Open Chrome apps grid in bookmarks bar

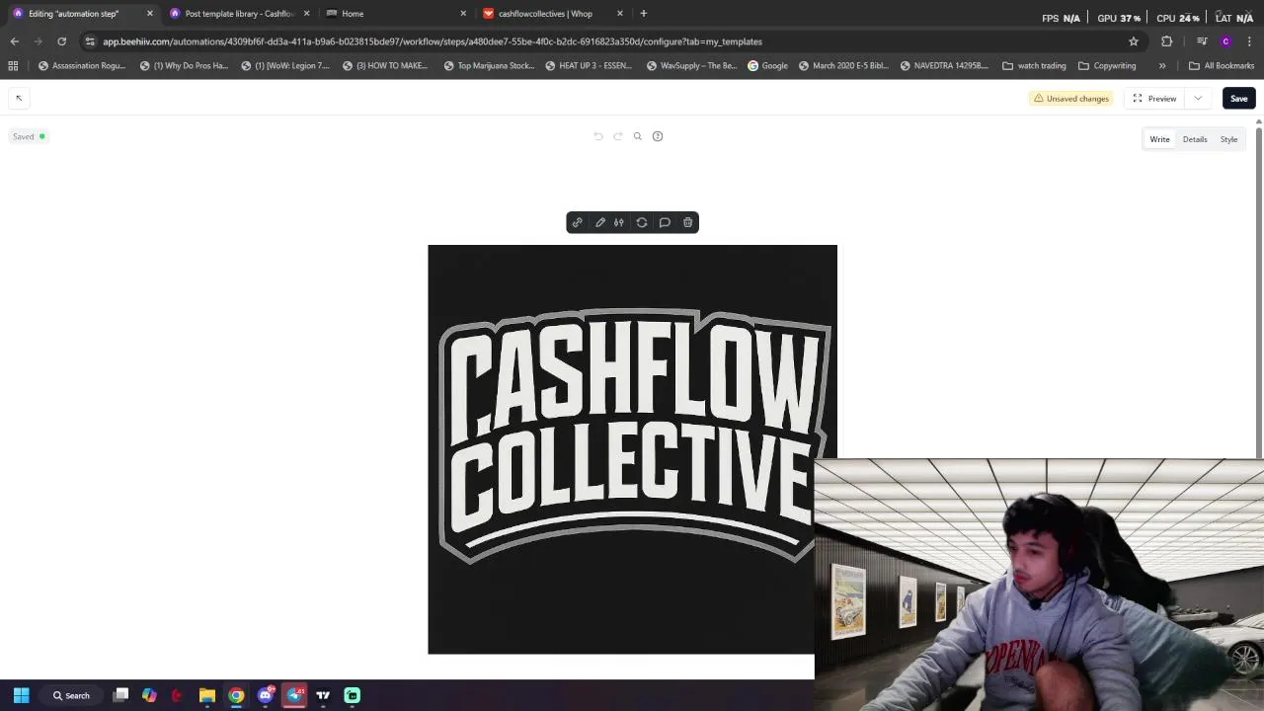(x=13, y=65)
